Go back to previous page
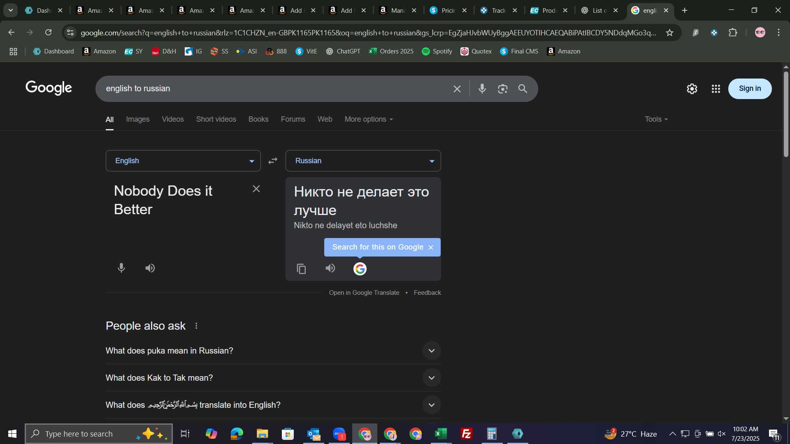790x444 pixels. [11, 32]
